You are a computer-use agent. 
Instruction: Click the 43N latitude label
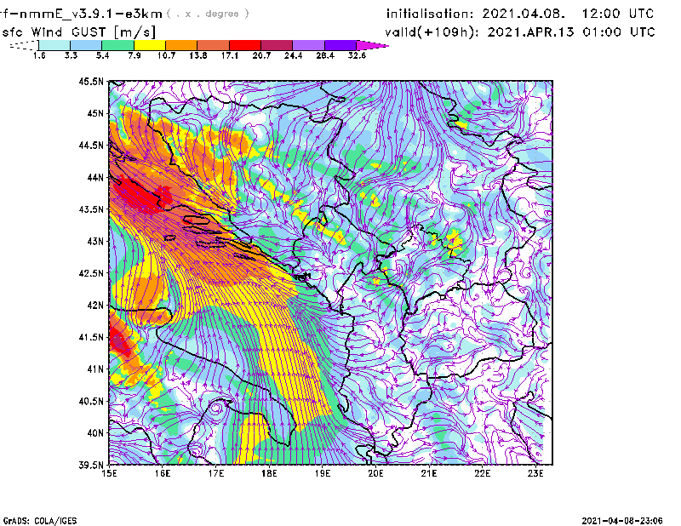click(x=95, y=241)
